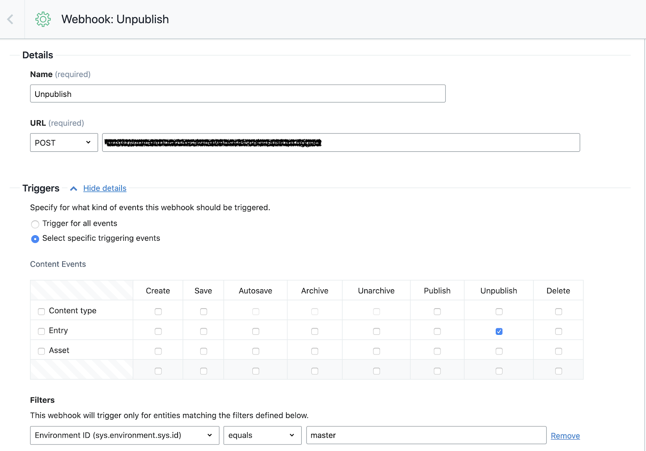The width and height of the screenshot is (646, 451).
Task: Select the entire Entry row checkbox
Action: (x=41, y=331)
